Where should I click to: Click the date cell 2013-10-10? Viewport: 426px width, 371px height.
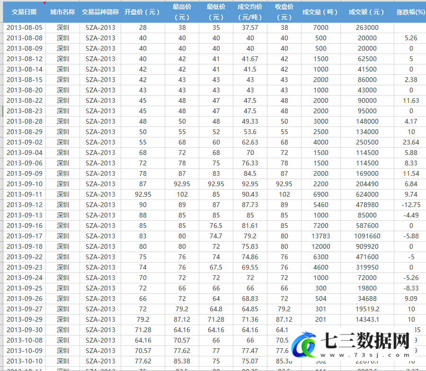[x=25, y=361]
